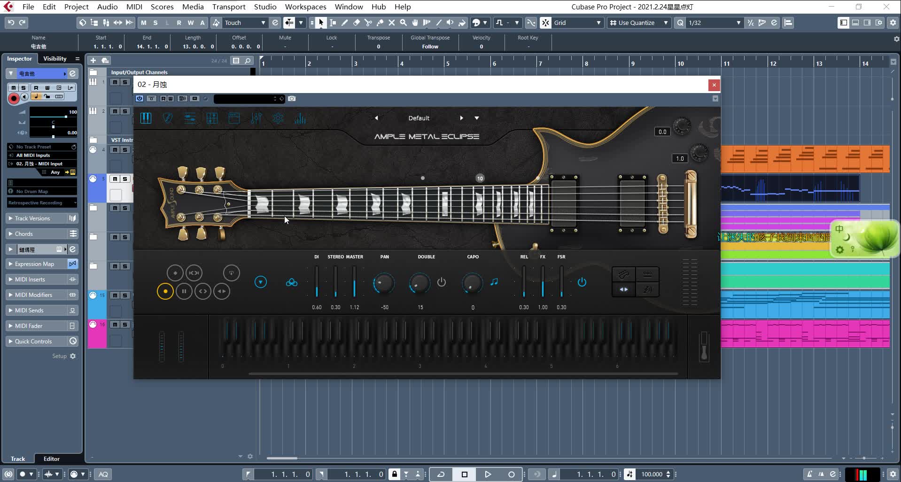
Task: Open the Default preset menu arrow
Action: (477, 118)
